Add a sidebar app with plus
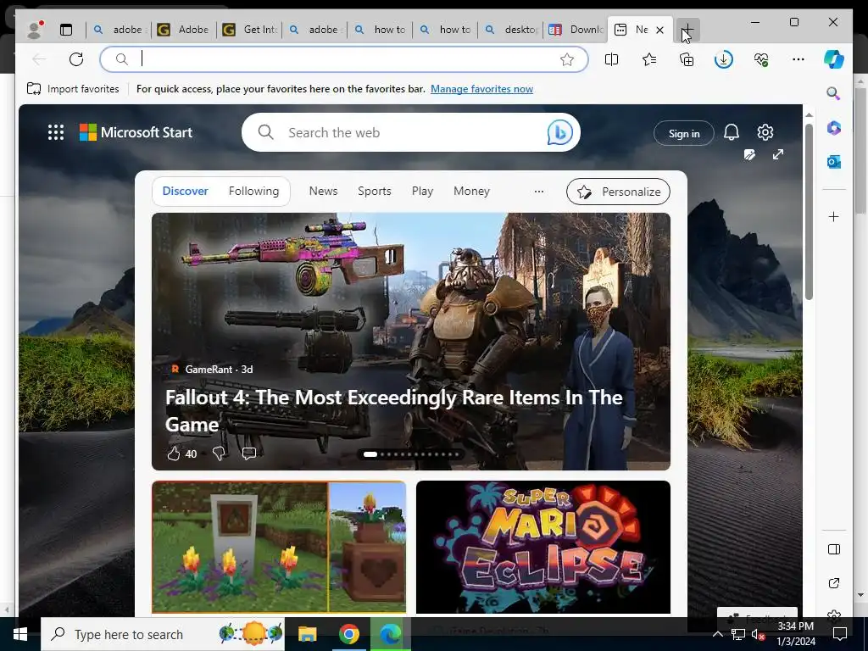This screenshot has height=651, width=868. coord(834,216)
